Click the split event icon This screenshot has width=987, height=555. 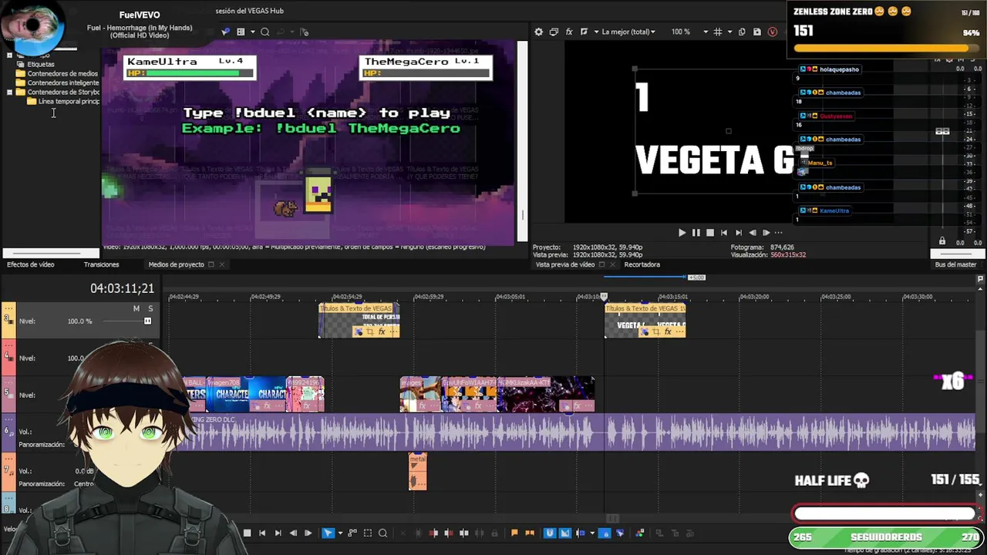pyautogui.click(x=463, y=533)
